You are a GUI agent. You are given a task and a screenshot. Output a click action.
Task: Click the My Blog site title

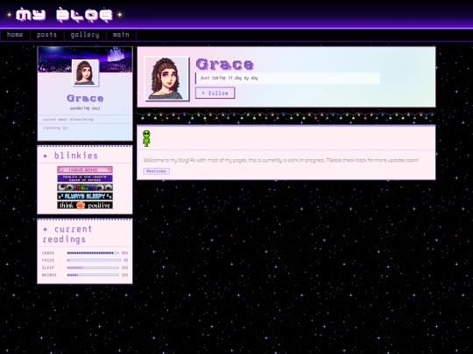(64, 15)
